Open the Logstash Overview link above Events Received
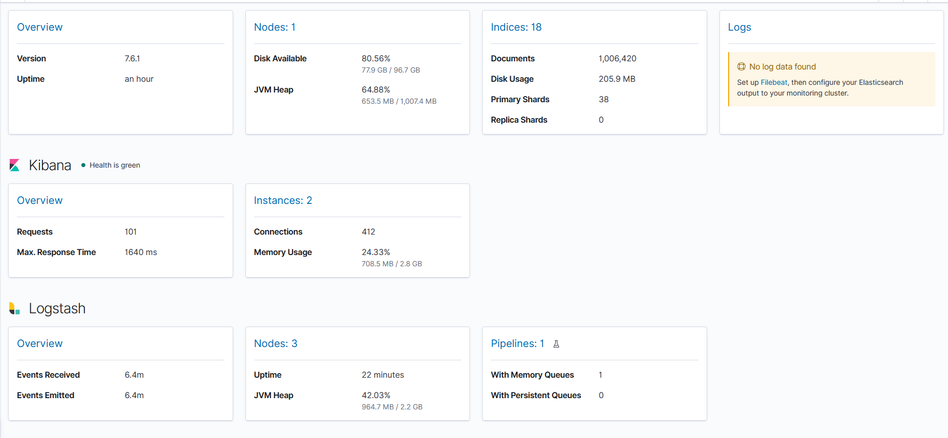Screen dimensions: 948x438 pyautogui.click(x=40, y=343)
